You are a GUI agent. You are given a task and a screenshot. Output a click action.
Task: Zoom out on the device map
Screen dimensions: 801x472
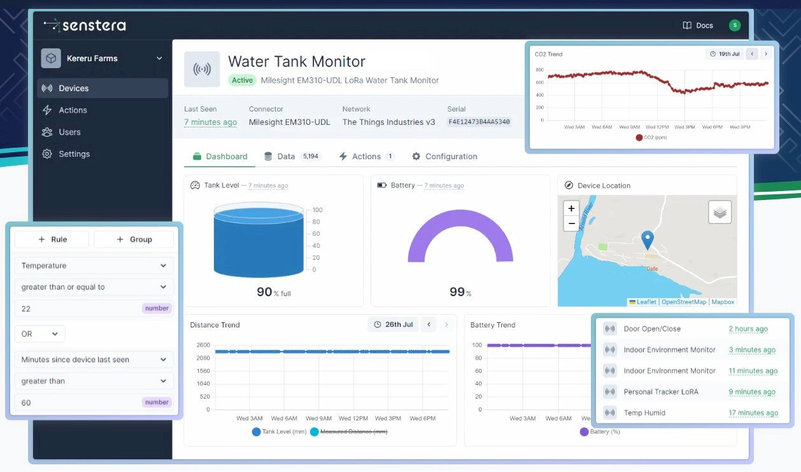[x=571, y=224]
